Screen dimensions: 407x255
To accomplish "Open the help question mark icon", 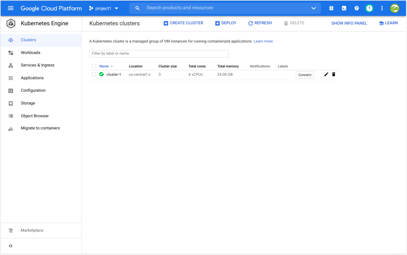I will pyautogui.click(x=356, y=8).
